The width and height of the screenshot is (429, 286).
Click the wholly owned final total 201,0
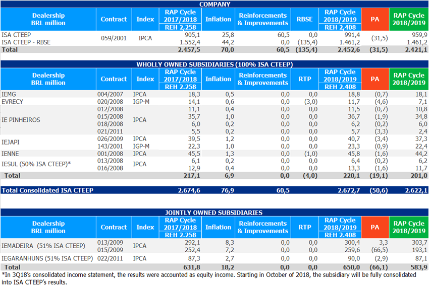[419, 175]
